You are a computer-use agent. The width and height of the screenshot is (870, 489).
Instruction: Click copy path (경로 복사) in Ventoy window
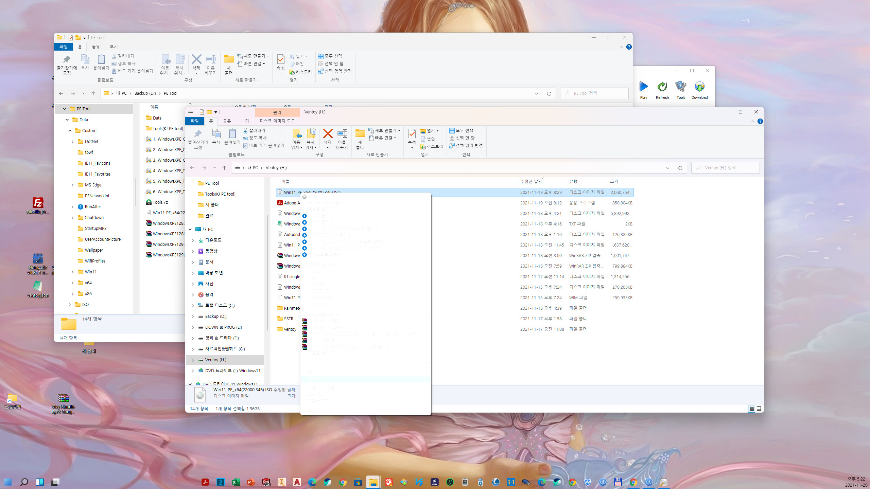255,138
